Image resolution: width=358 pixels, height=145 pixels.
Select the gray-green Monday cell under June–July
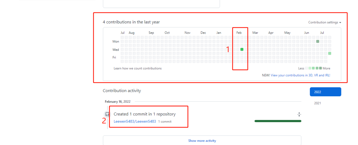pos(317,41)
